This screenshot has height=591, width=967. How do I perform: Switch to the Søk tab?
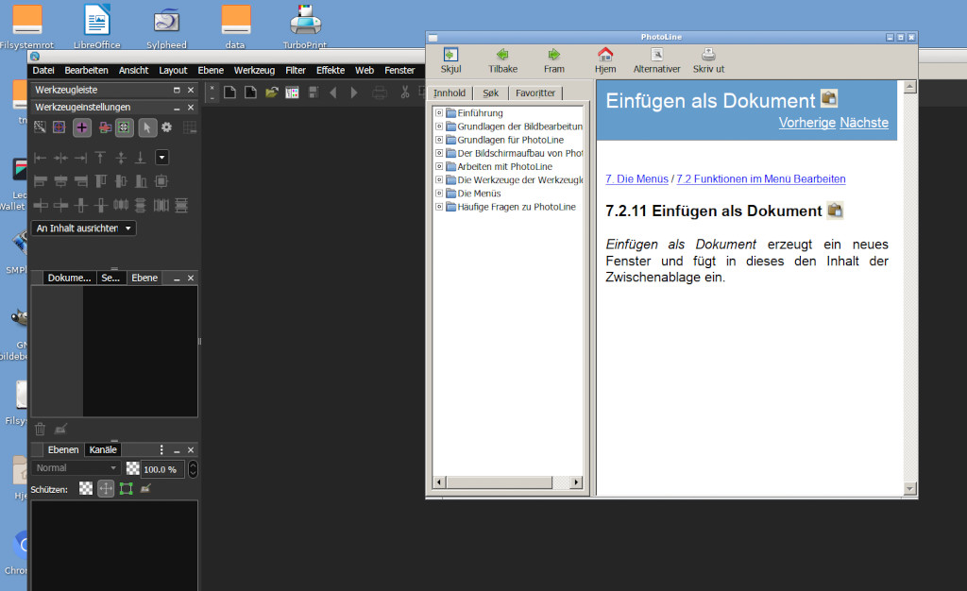tap(491, 93)
